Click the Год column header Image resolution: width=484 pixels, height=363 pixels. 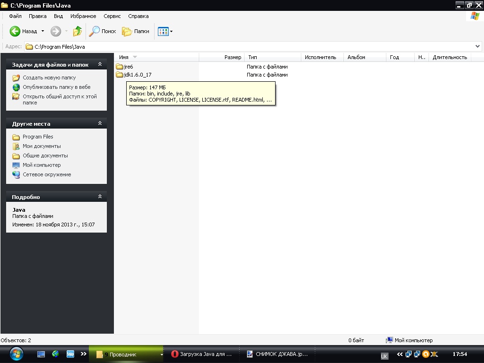pos(400,57)
